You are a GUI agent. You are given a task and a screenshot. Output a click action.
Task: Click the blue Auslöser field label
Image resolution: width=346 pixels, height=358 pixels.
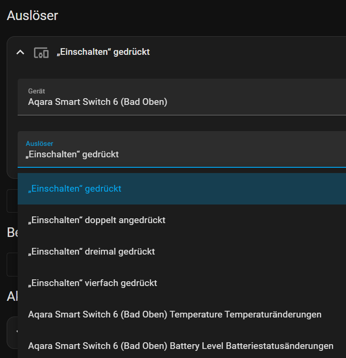[40, 143]
